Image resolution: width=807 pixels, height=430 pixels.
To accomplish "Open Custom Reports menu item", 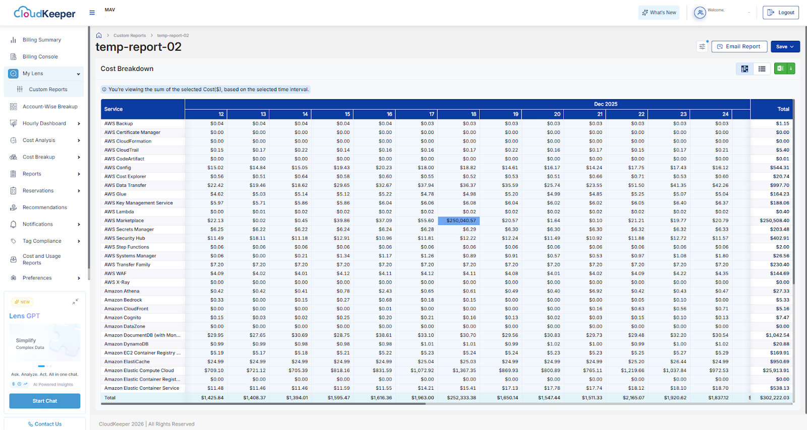I will [x=48, y=89].
